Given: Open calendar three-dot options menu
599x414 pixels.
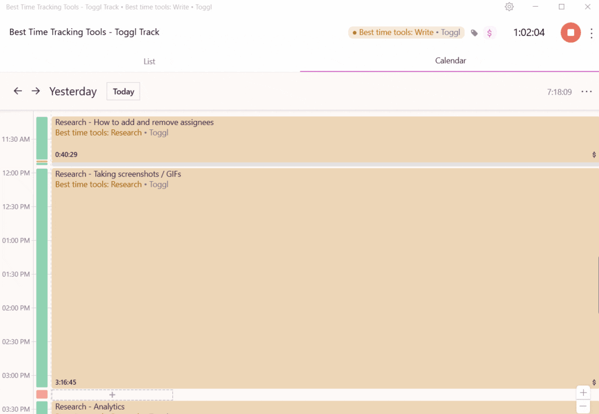Looking at the screenshot, I should coord(587,92).
